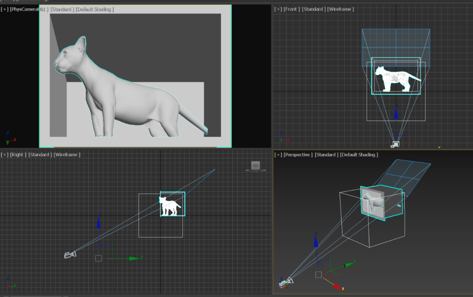Click the blue Z-axis arrow in Perspective viewport
Screen dimensions: 473x297
tap(316, 242)
